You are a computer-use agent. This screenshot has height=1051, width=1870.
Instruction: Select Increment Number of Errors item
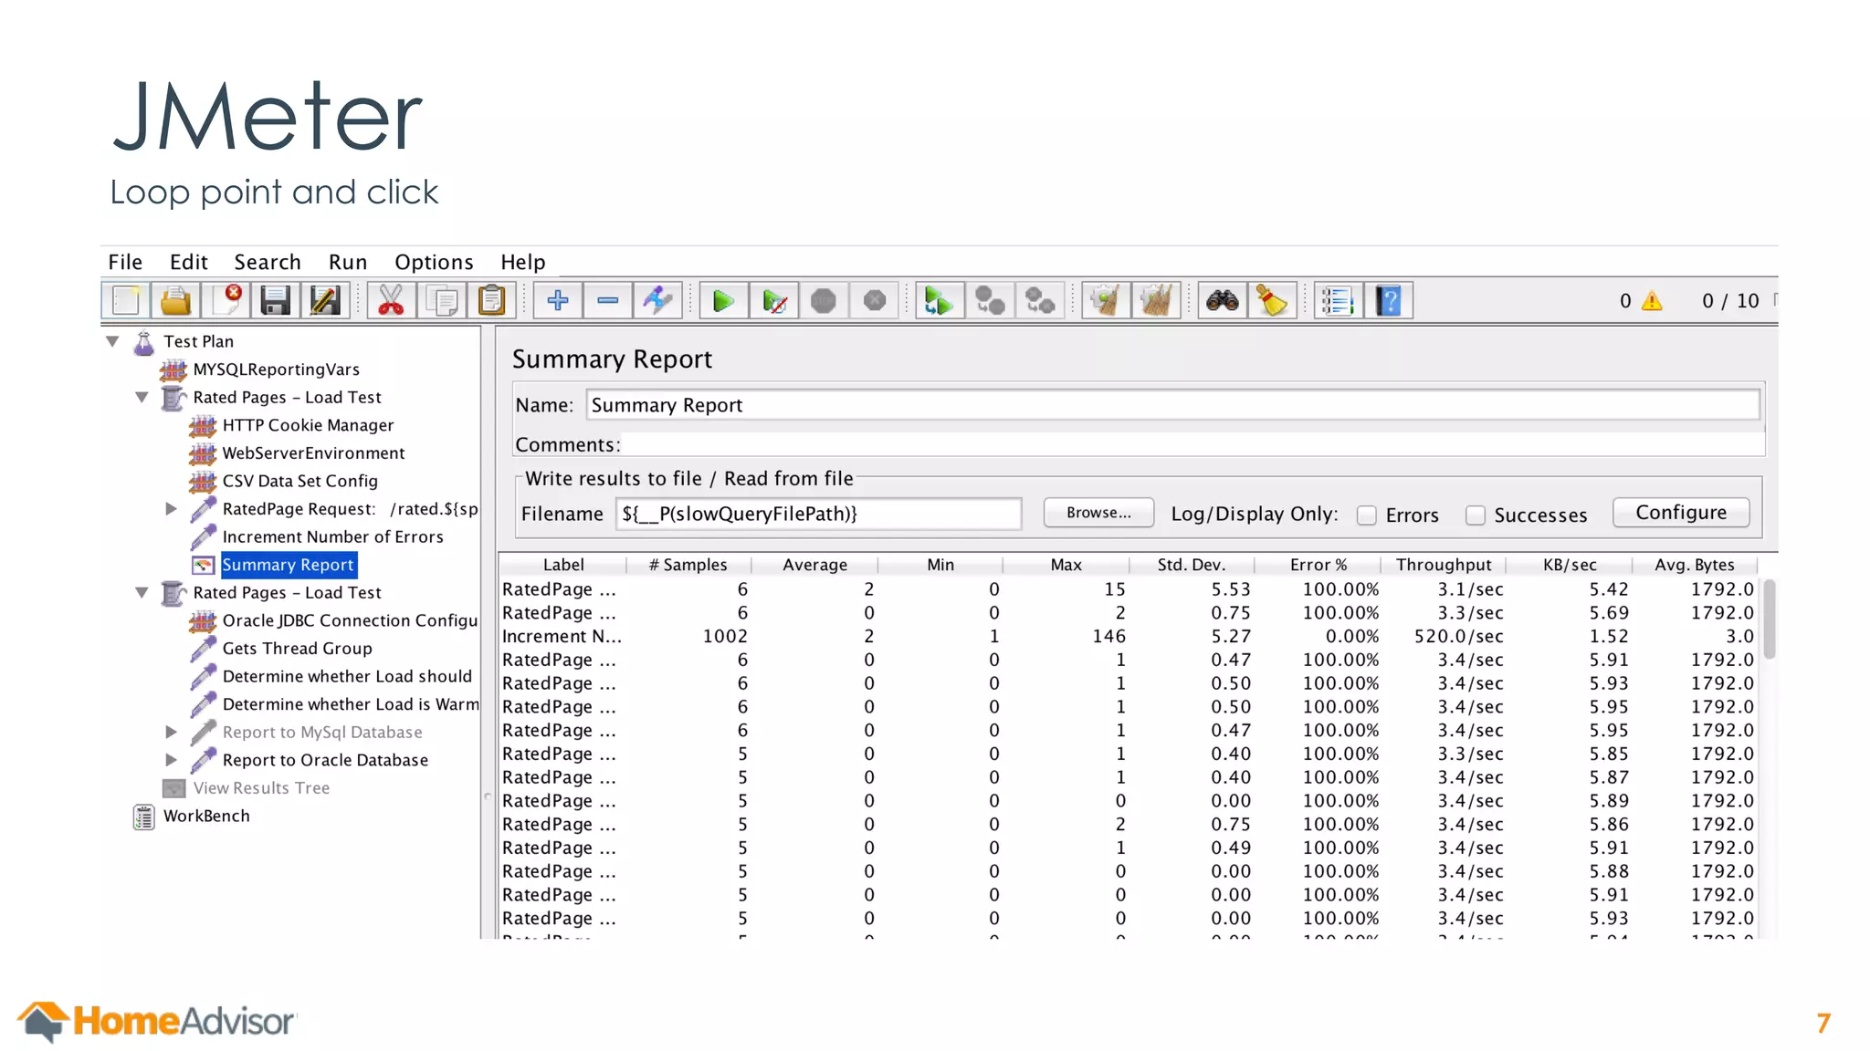click(x=332, y=537)
